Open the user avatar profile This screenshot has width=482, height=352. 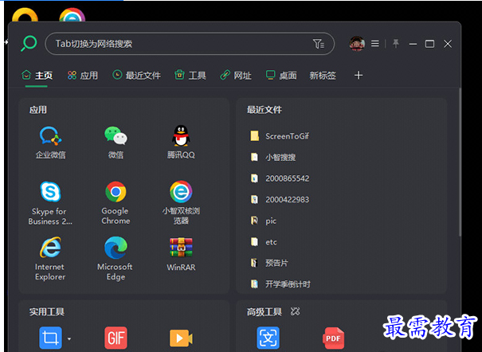(x=357, y=44)
